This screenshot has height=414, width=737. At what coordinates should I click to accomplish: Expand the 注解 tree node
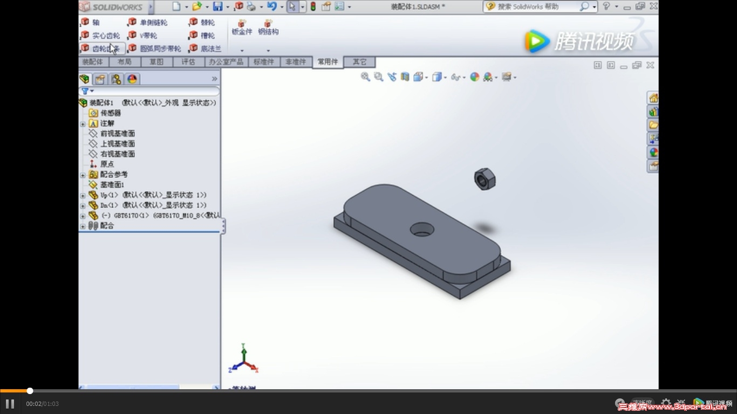(83, 124)
